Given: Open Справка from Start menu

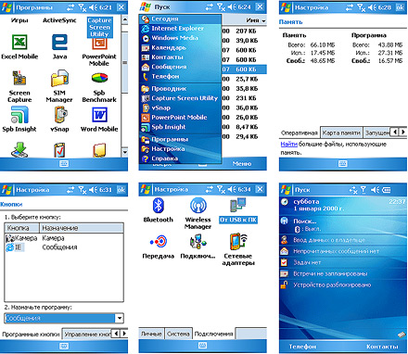Looking at the screenshot, I should [181, 158].
